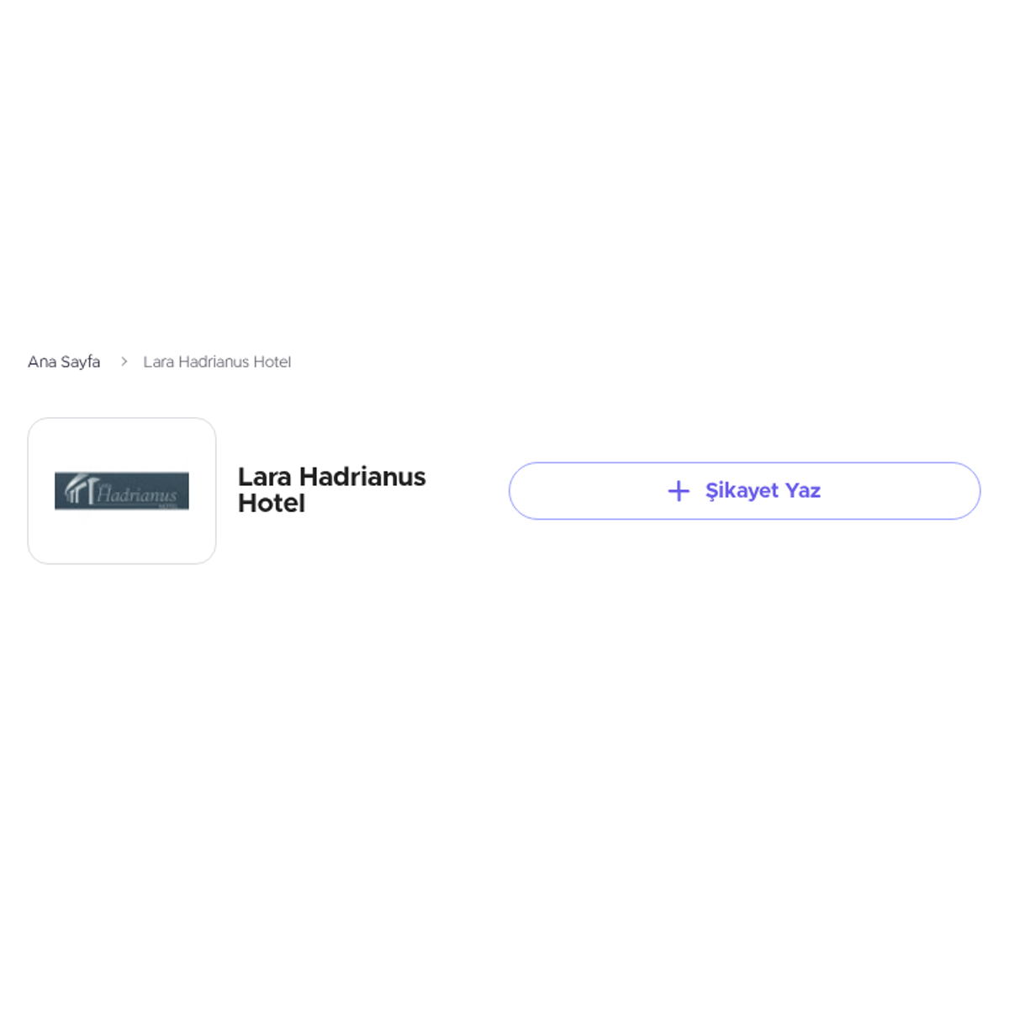Write a complaint using the outlined pill button
The width and height of the screenshot is (1009, 1009).
[744, 491]
